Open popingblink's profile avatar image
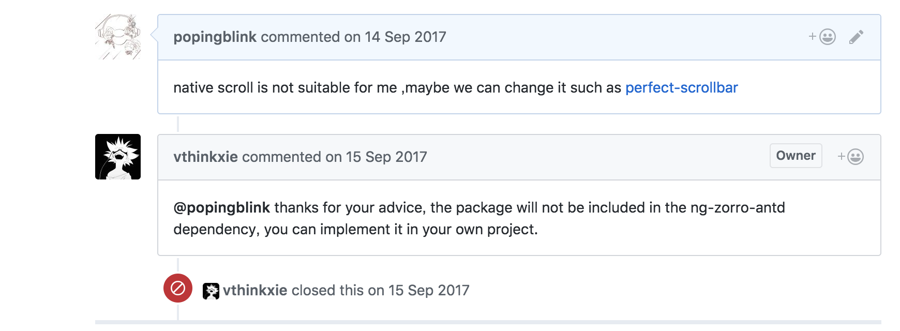Viewport: 900px width, 331px height. point(118,37)
